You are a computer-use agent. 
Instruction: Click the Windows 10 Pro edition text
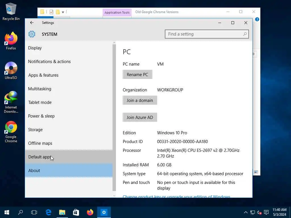(172, 133)
